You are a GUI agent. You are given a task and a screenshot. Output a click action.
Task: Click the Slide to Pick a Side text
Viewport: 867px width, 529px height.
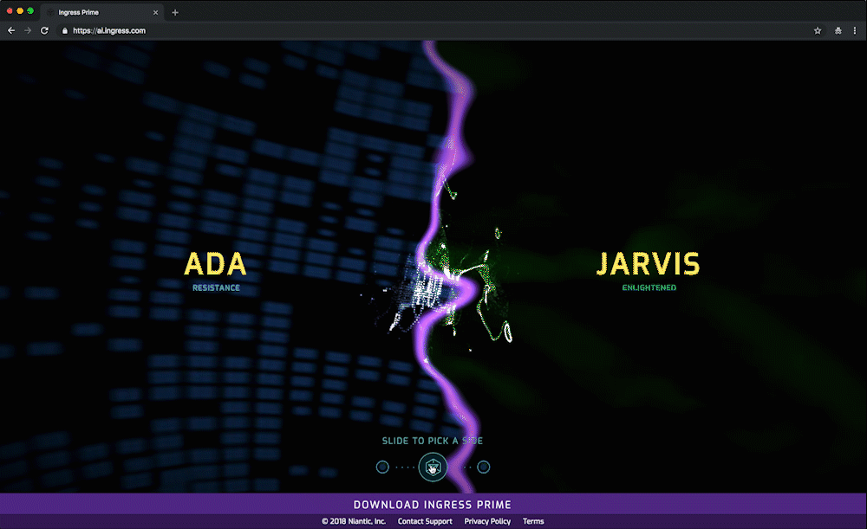click(433, 441)
